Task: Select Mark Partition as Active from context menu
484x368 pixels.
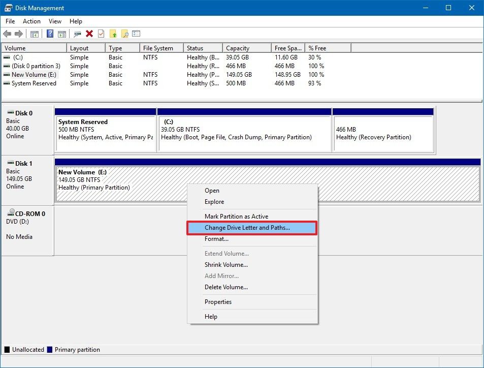Action: point(237,216)
